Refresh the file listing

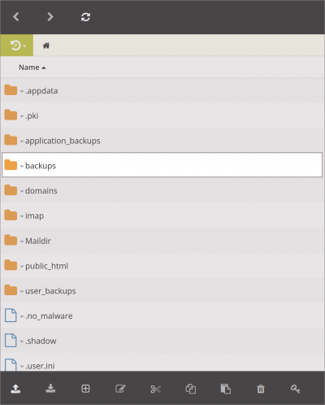85,17
